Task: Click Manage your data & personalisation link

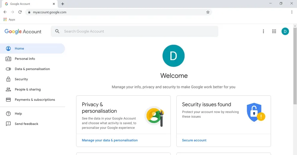Action: tap(110, 140)
